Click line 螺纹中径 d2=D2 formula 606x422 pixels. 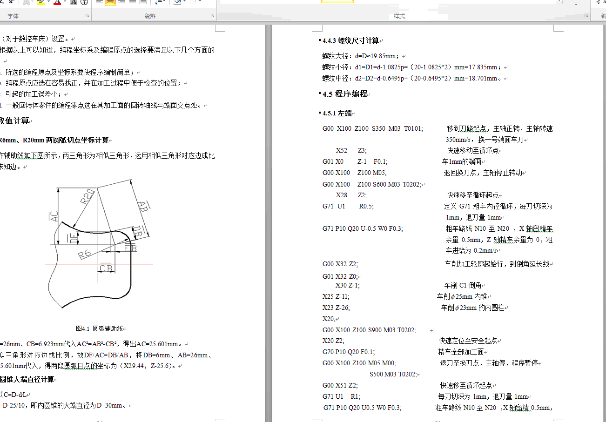[x=412, y=78]
